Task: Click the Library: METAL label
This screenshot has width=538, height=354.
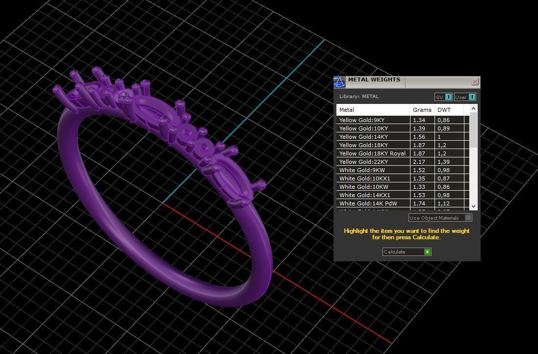Action: point(359,97)
